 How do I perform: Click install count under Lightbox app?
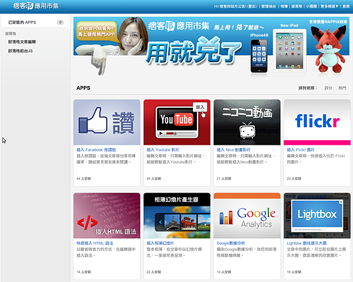(x=294, y=272)
